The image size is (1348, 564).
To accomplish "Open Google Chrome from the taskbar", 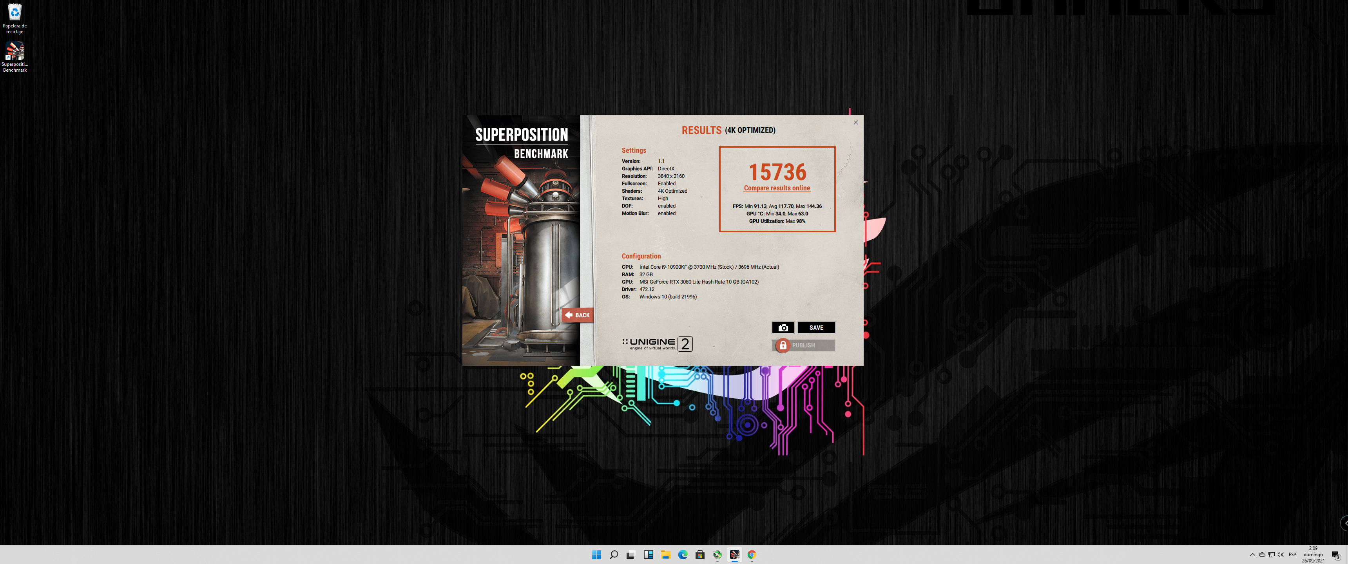I will (752, 555).
